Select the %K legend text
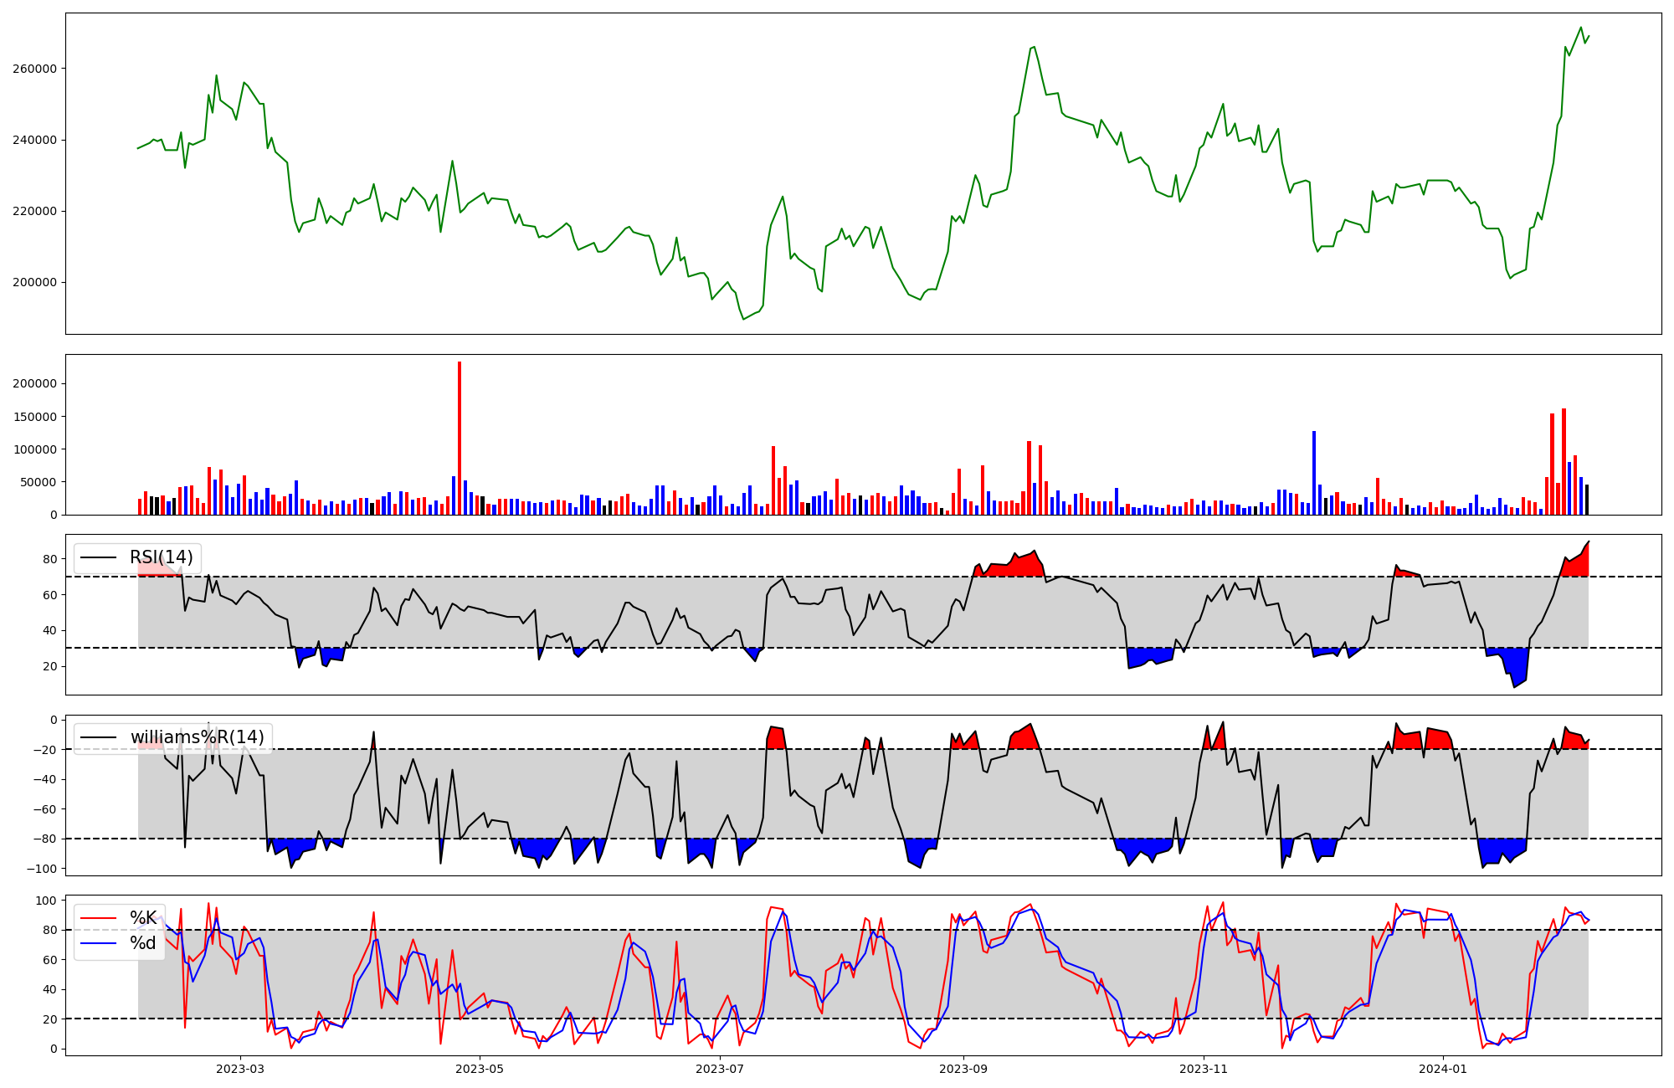 pos(143,918)
